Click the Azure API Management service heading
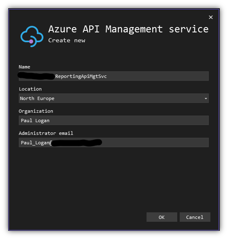 coord(129,29)
